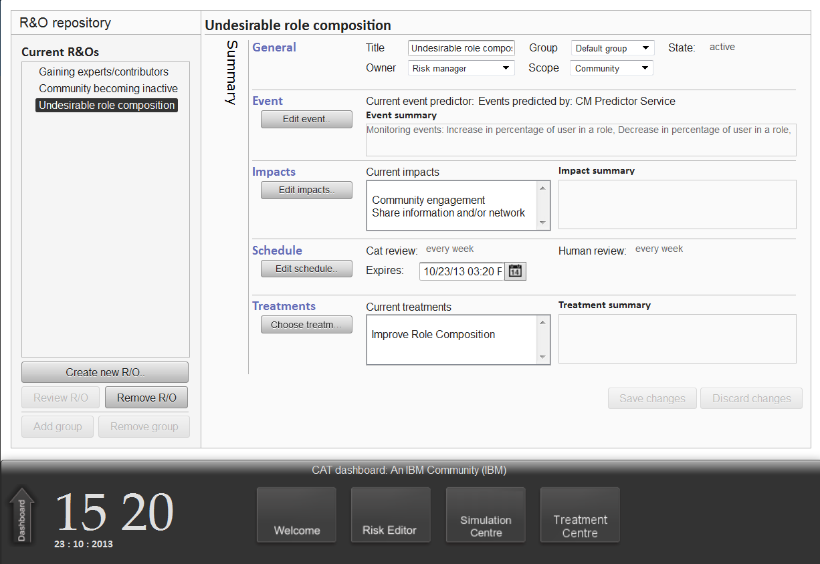Open the Edit schedule dialog

point(306,269)
